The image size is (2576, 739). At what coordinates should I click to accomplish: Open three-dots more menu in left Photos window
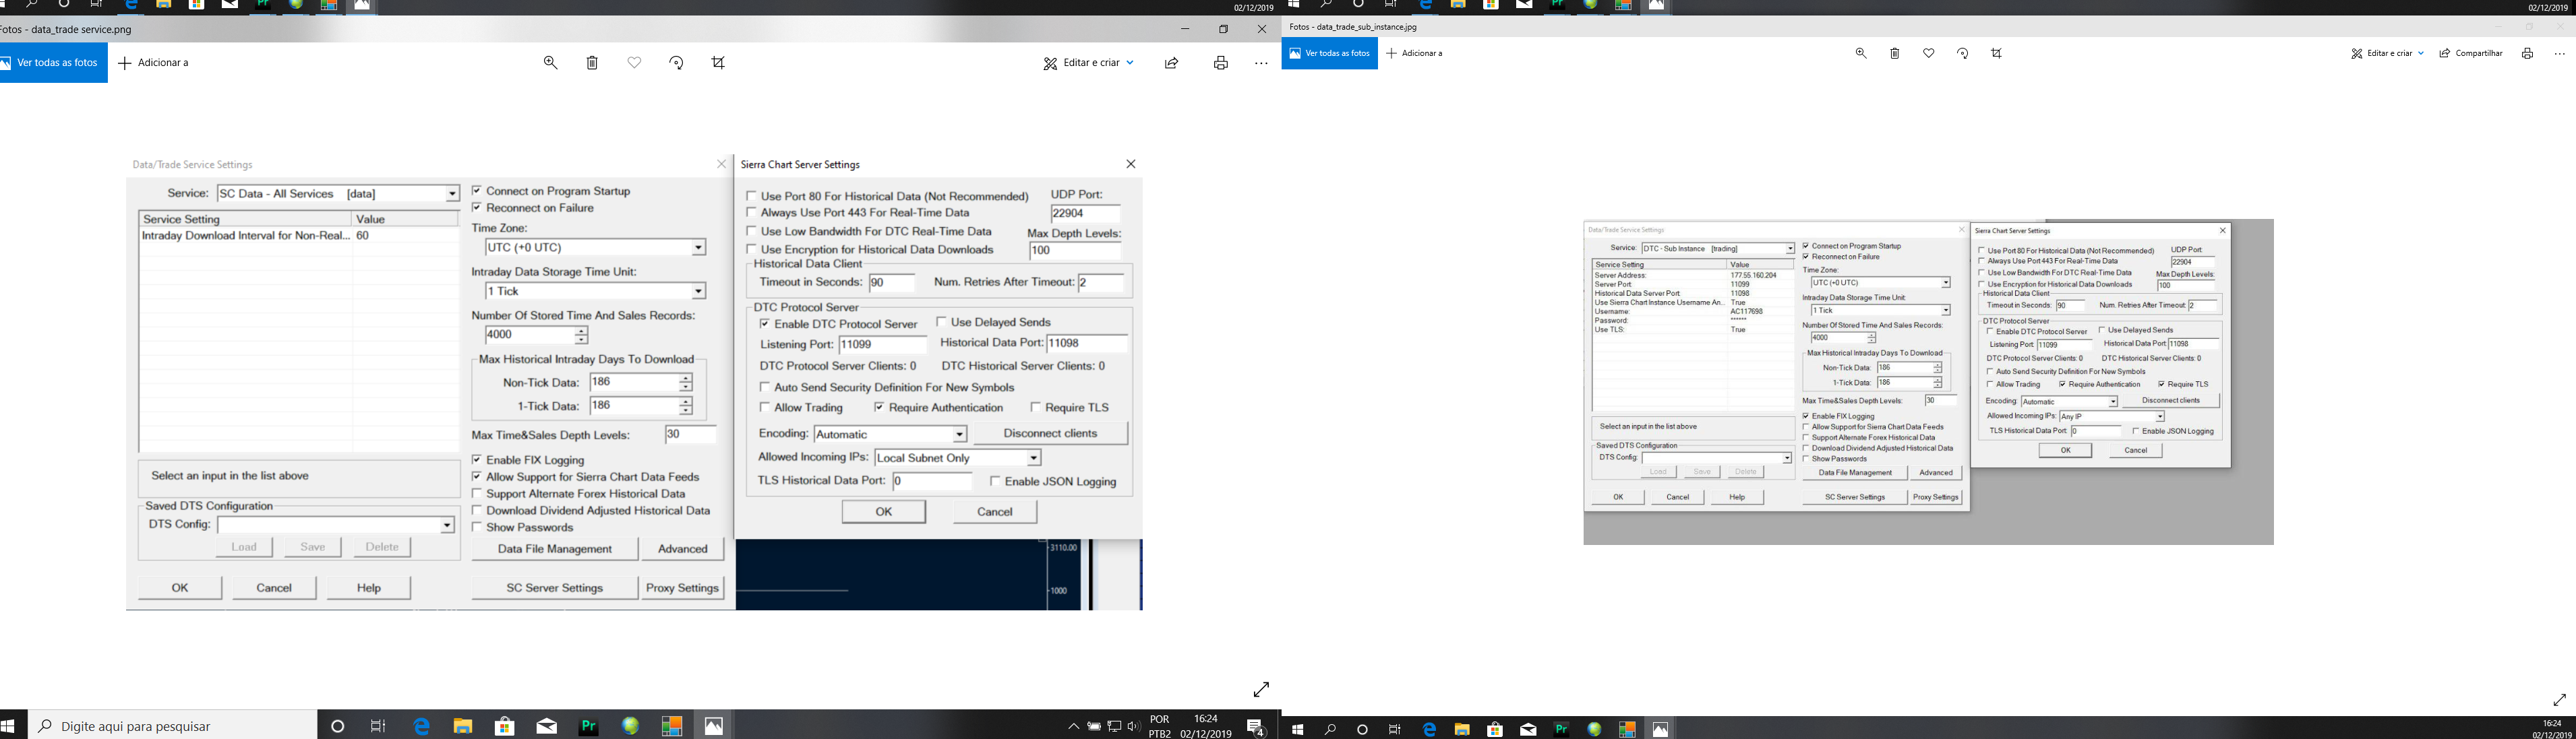tap(1261, 63)
